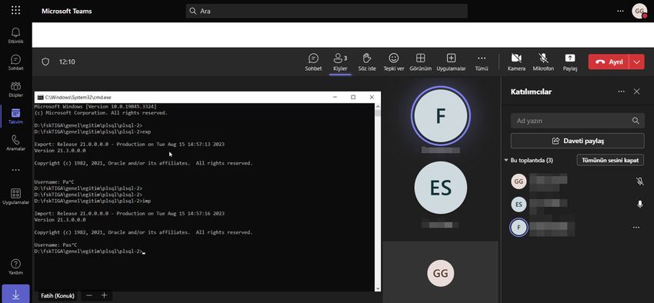654x303 pixels.
Task: Close the Katılımcılar panel
Action: pos(636,92)
